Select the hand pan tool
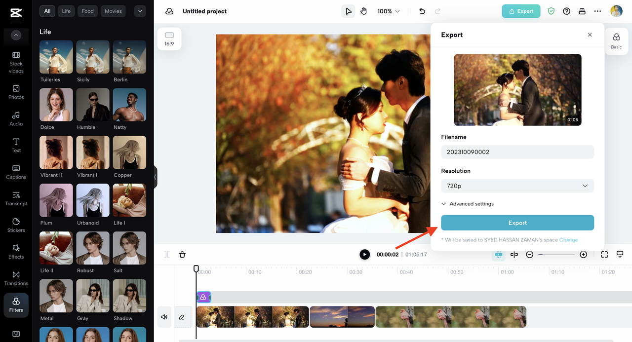Screen dimensions: 632x342 364,11
